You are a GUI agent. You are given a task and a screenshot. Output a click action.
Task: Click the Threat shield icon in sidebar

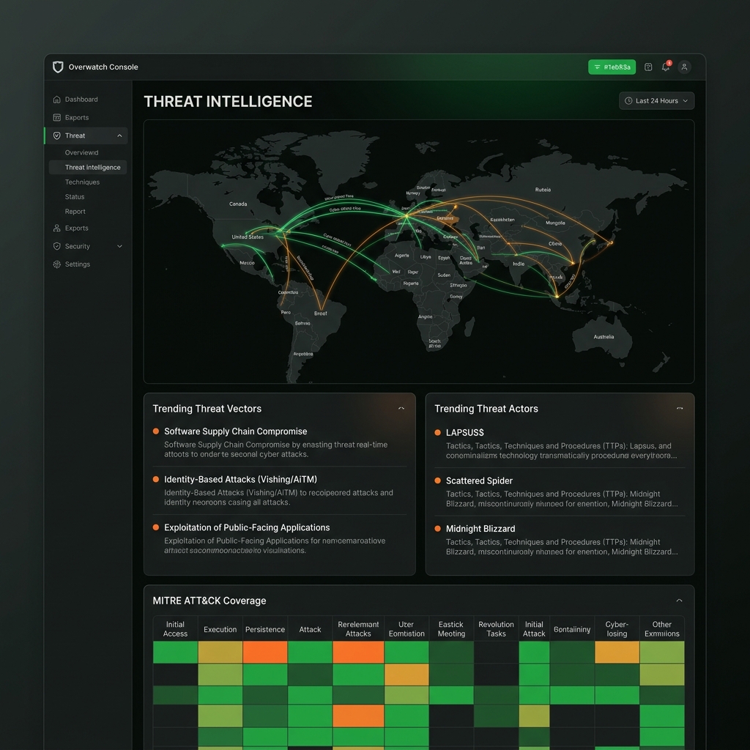pos(57,135)
